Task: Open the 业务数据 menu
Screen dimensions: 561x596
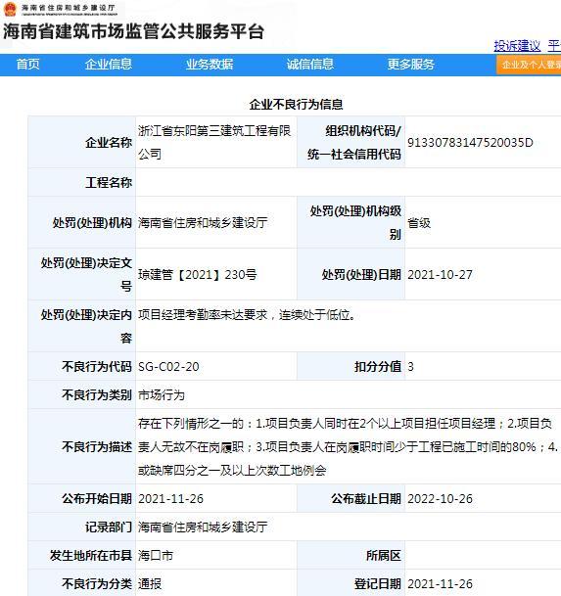Action: 210,65
